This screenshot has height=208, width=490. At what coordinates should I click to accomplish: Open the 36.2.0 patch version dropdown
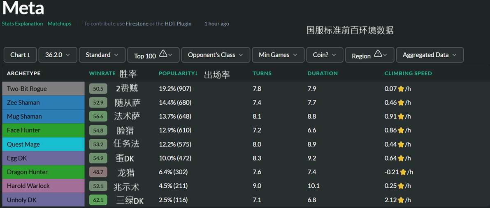[58, 55]
